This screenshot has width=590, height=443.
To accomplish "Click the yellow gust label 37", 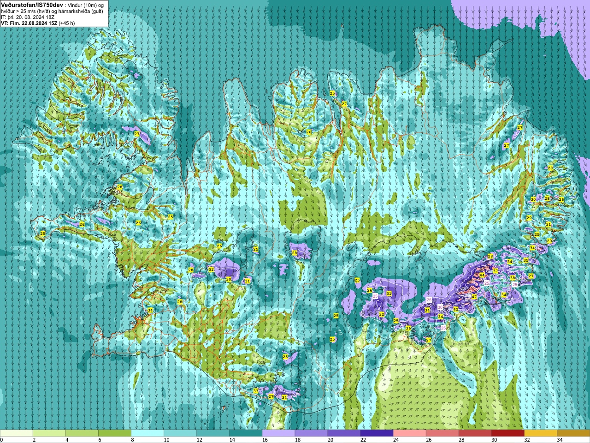I will click(x=495, y=271).
